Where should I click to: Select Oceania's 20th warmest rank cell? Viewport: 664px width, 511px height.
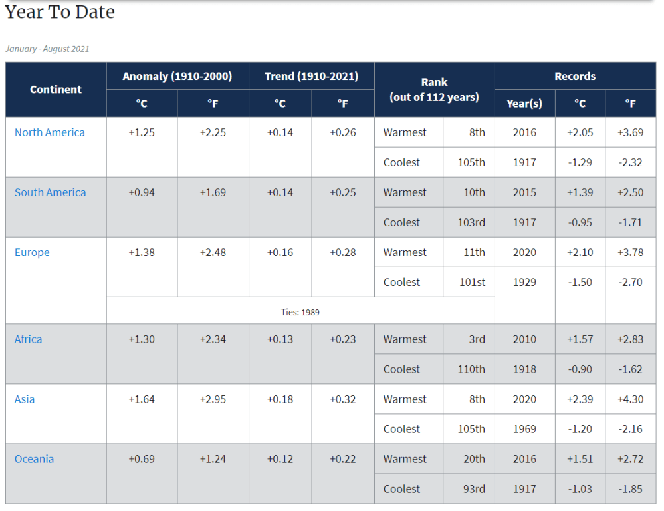tap(474, 459)
